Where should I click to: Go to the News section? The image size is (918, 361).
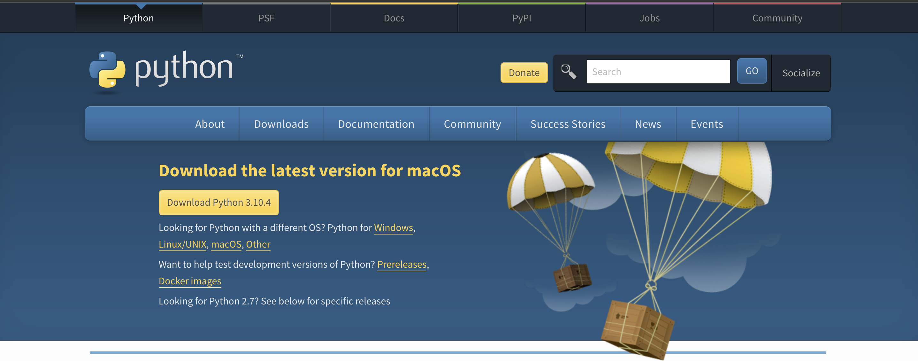(x=647, y=124)
